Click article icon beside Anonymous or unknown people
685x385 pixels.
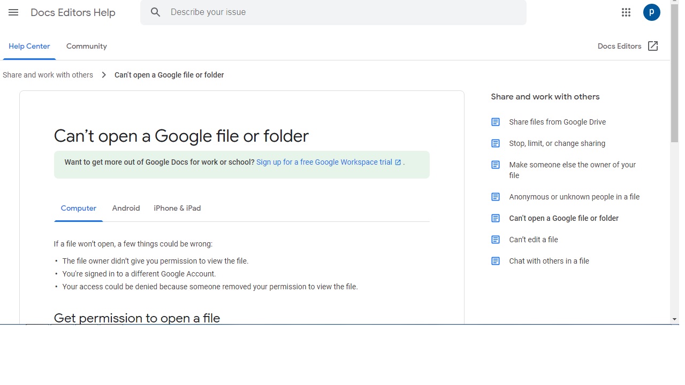pos(496,197)
